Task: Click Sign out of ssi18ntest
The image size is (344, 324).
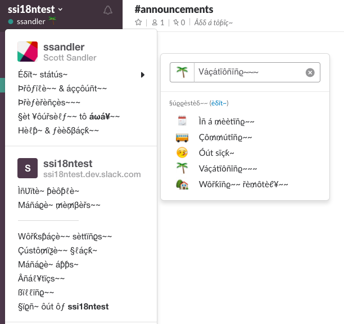Action: click(63, 307)
